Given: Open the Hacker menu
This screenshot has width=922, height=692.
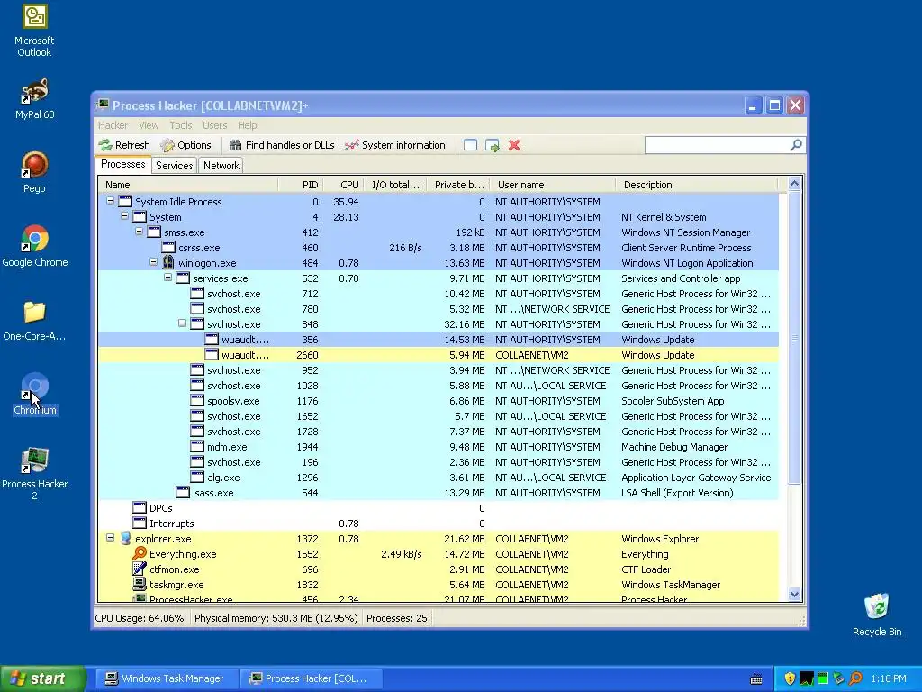Looking at the screenshot, I should (x=113, y=125).
